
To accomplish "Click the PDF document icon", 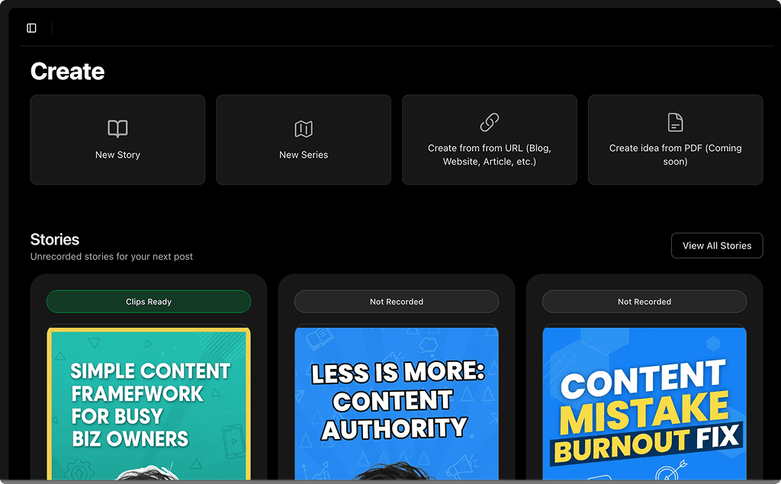I will pos(675,121).
